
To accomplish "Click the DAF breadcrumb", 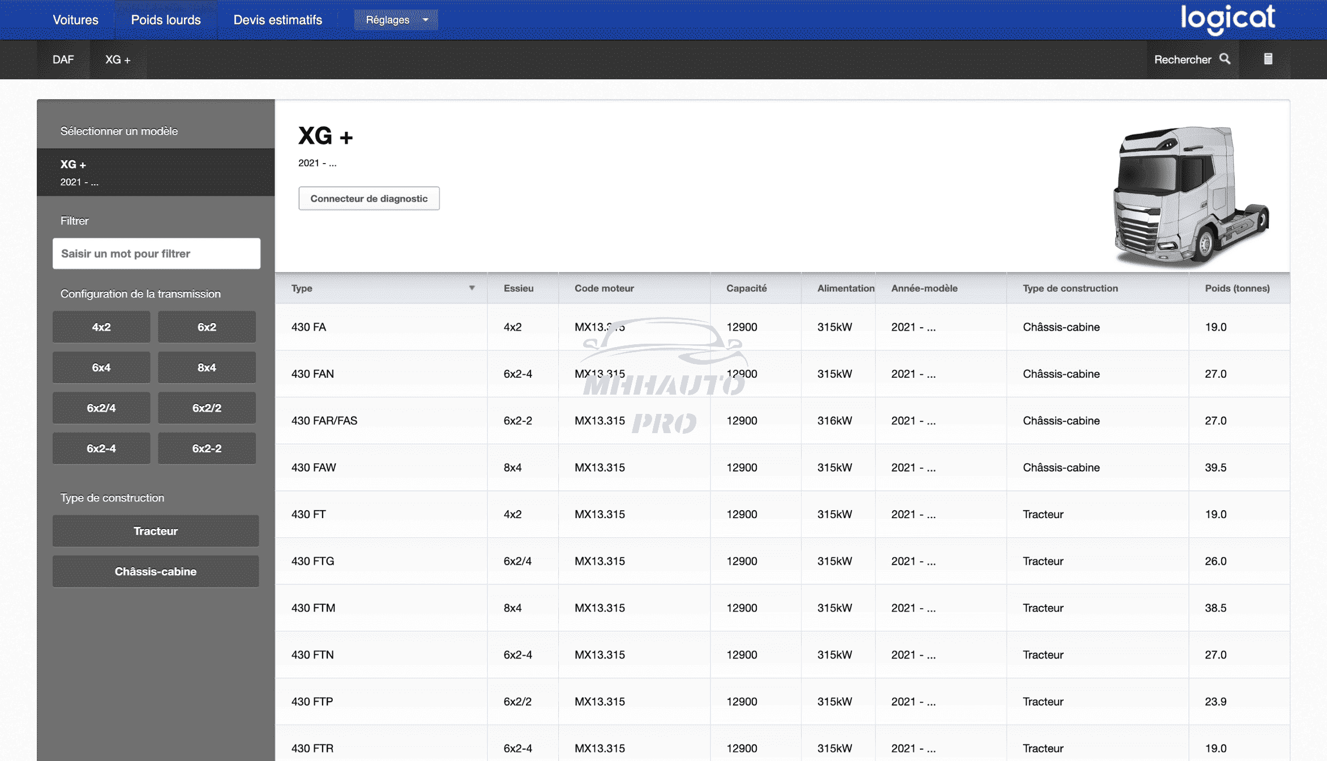I will 63,59.
